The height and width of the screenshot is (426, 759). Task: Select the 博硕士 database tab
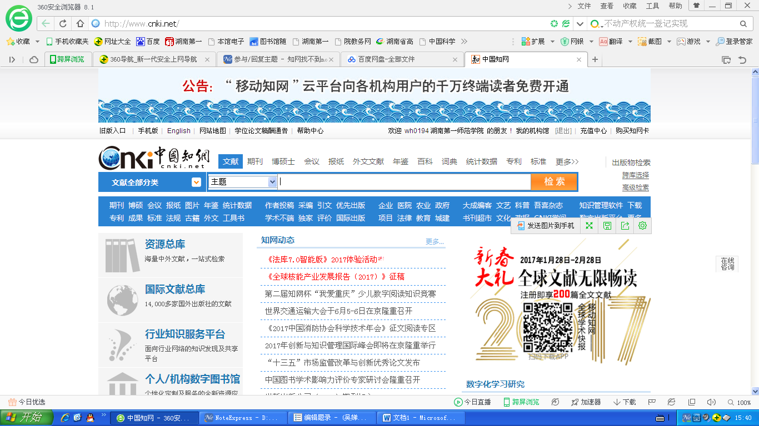283,161
